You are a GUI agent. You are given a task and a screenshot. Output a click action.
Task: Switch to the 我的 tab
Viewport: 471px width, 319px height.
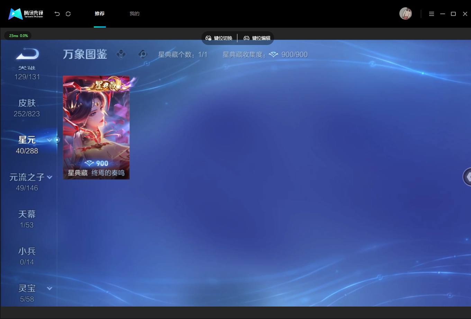coord(134,14)
